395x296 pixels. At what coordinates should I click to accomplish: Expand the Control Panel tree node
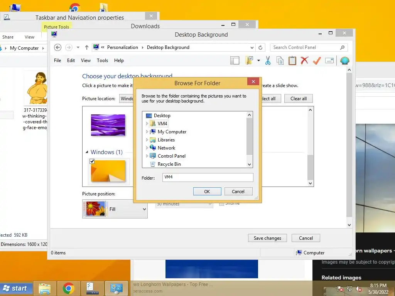pos(147,156)
